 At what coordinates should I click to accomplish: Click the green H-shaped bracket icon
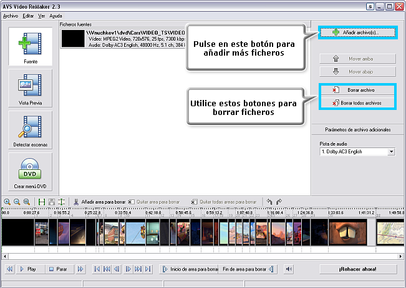coord(41,202)
